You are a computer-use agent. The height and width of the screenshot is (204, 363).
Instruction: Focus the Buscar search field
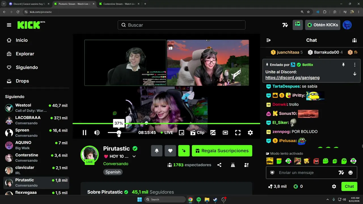pos(181,25)
